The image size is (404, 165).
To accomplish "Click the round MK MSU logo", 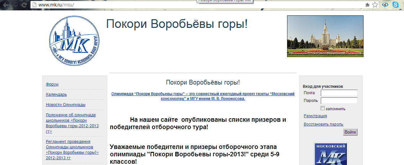I will (x=74, y=41).
